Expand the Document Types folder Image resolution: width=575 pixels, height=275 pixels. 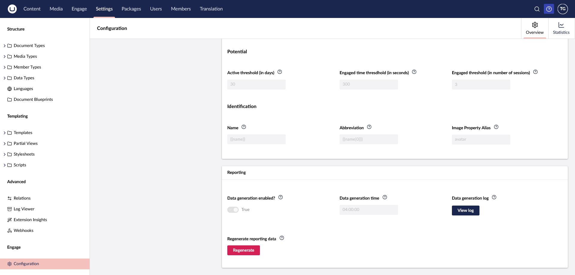(4, 46)
